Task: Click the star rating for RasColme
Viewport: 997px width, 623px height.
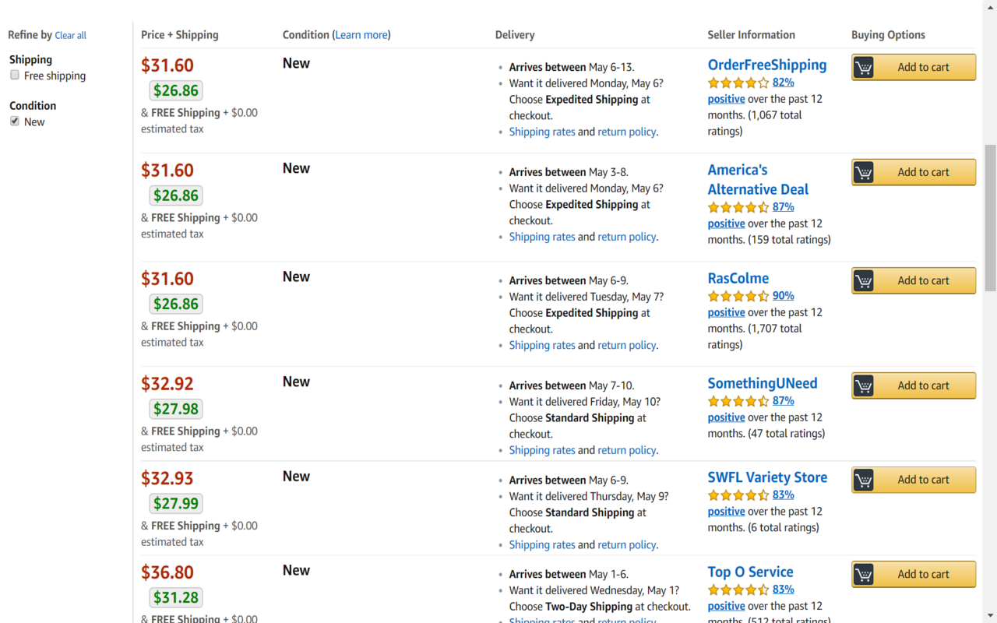Action: click(738, 295)
